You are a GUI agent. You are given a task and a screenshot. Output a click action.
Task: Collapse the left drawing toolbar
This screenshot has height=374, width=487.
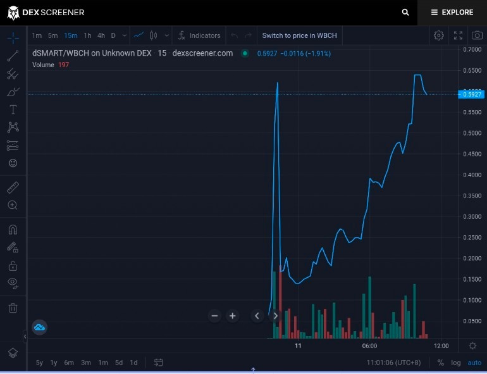(x=25, y=337)
